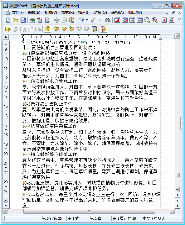Save the document with floppy icon

coord(23,20)
